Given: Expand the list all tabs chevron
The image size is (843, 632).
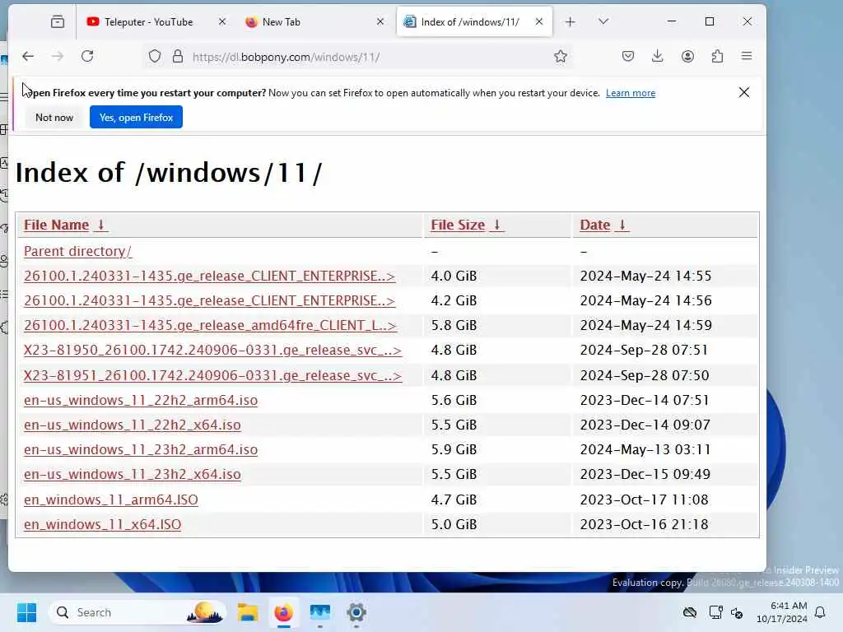Looking at the screenshot, I should tap(603, 22).
